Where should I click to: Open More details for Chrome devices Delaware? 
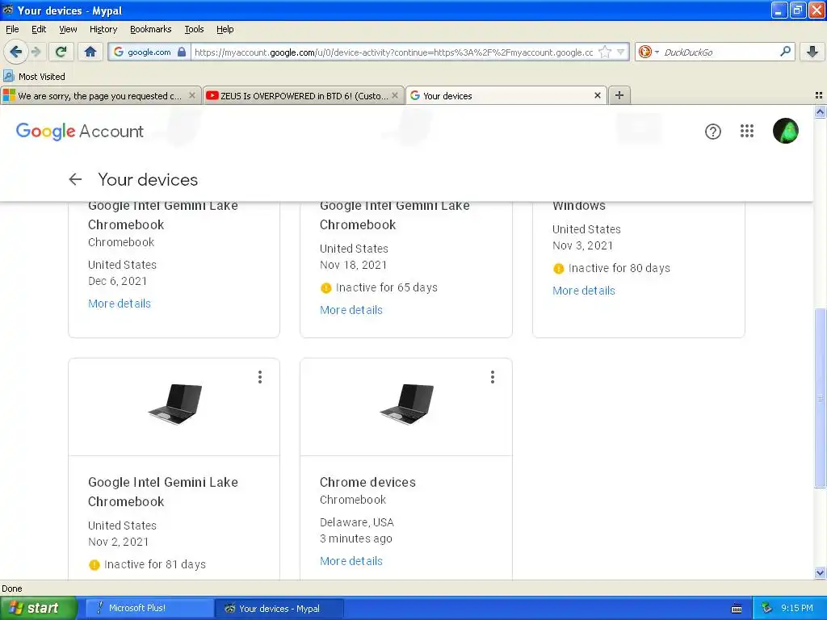coord(351,561)
